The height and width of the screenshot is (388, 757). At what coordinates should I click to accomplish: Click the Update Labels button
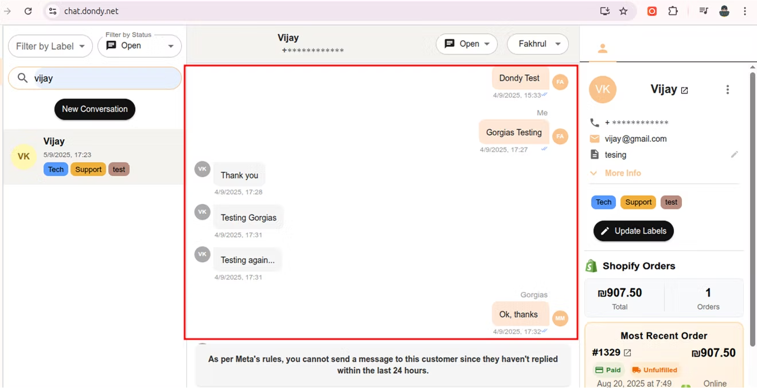click(633, 231)
